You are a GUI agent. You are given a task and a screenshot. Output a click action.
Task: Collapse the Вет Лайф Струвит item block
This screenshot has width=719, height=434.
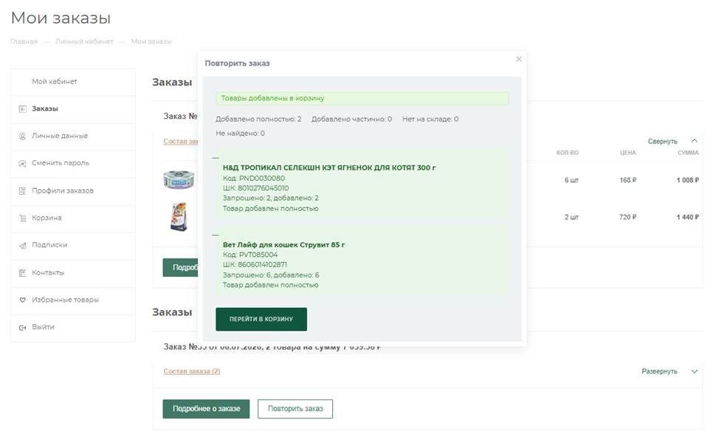coord(216,235)
